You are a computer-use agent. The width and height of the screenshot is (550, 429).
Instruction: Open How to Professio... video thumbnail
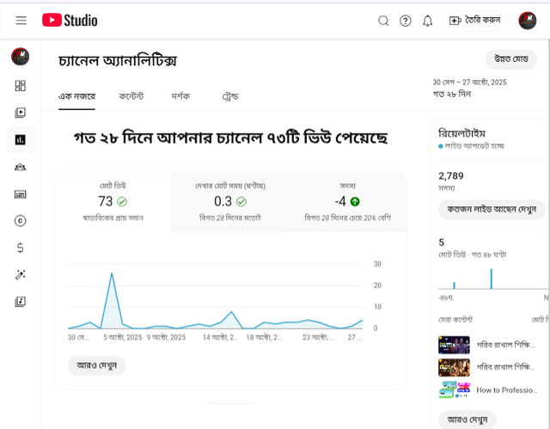coord(454,389)
